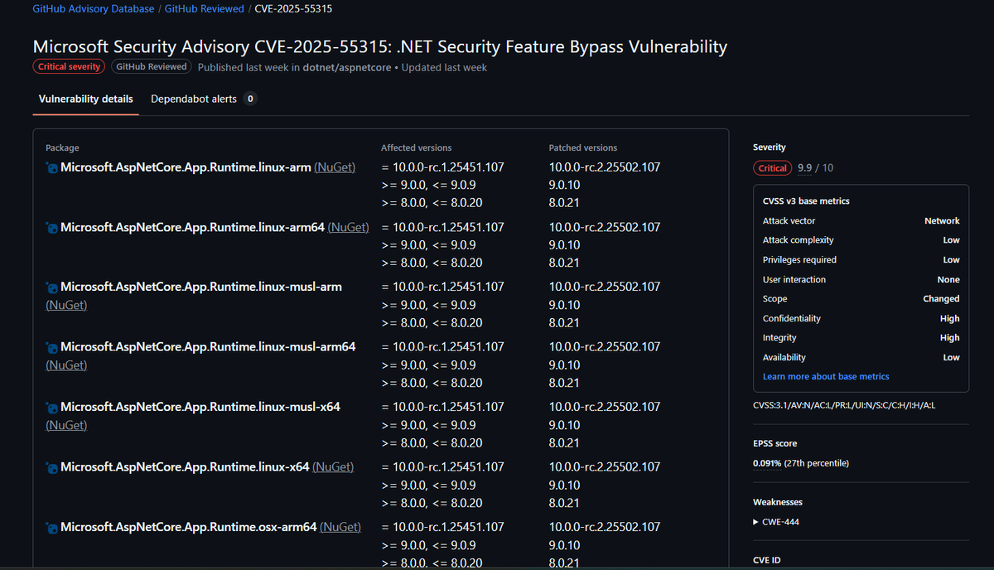
Task: Open the GitHub Reviewed breadcrumb link
Action: click(204, 9)
